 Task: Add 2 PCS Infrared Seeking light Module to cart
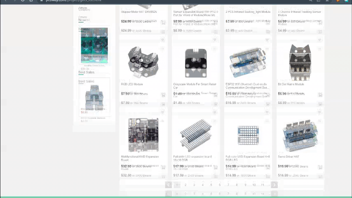click(268, 22)
